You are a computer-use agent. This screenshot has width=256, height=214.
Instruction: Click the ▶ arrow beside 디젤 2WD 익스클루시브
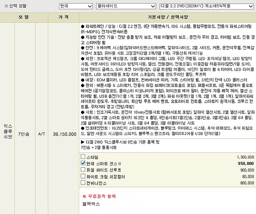pos(83,142)
